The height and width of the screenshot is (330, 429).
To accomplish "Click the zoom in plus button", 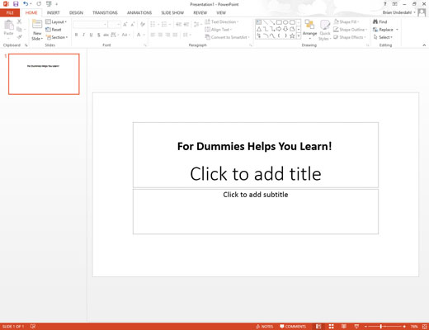I will point(404,327).
